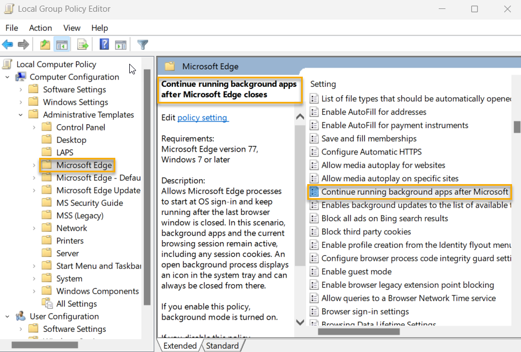This screenshot has height=352, width=521.
Task: Toggle the Show/Hide Console Tree button
Action: point(62,45)
